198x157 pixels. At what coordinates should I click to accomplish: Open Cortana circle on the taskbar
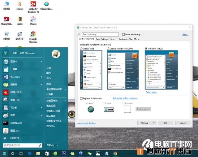(x=12, y=154)
